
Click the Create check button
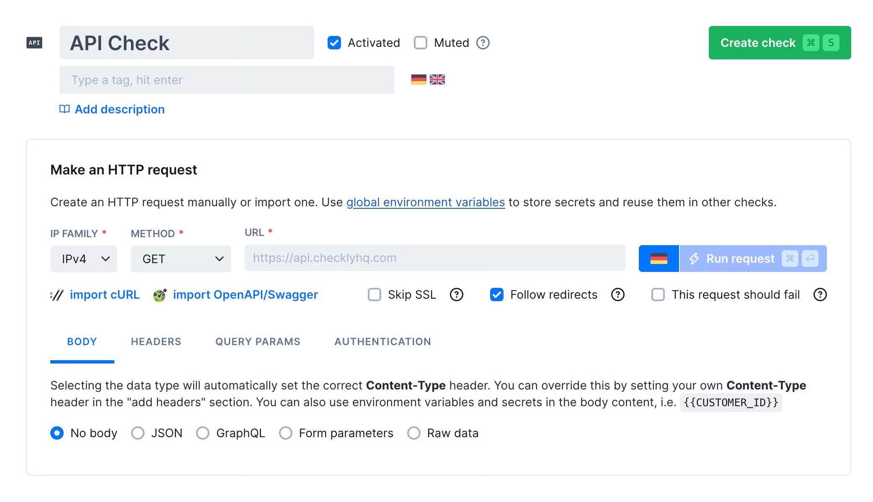pos(780,43)
